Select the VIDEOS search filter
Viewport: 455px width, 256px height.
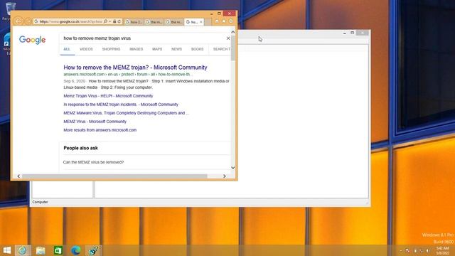86,49
